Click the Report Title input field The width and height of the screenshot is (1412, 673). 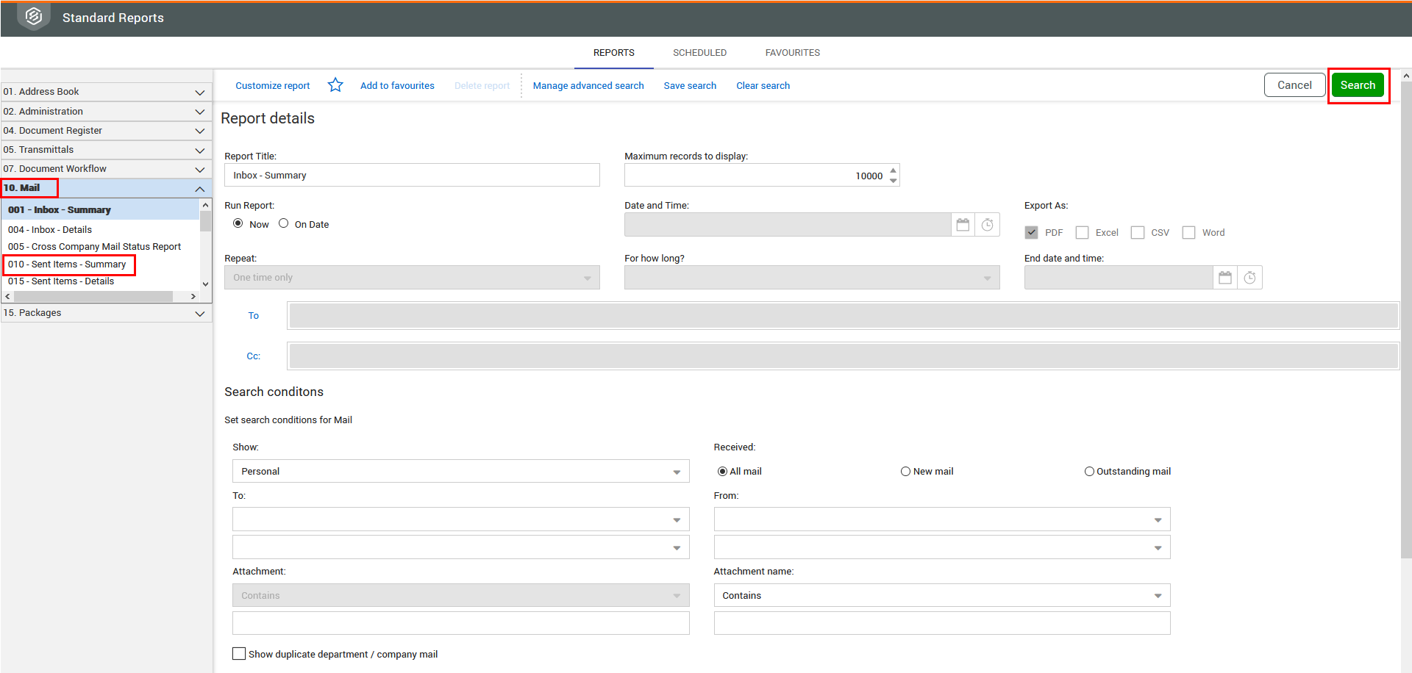pyautogui.click(x=412, y=176)
